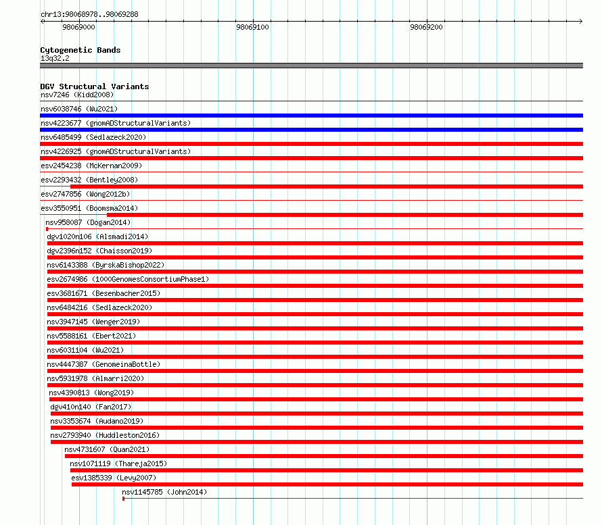
Task: Open nsv4390813 (Wong2019) label
Action: coord(91,393)
